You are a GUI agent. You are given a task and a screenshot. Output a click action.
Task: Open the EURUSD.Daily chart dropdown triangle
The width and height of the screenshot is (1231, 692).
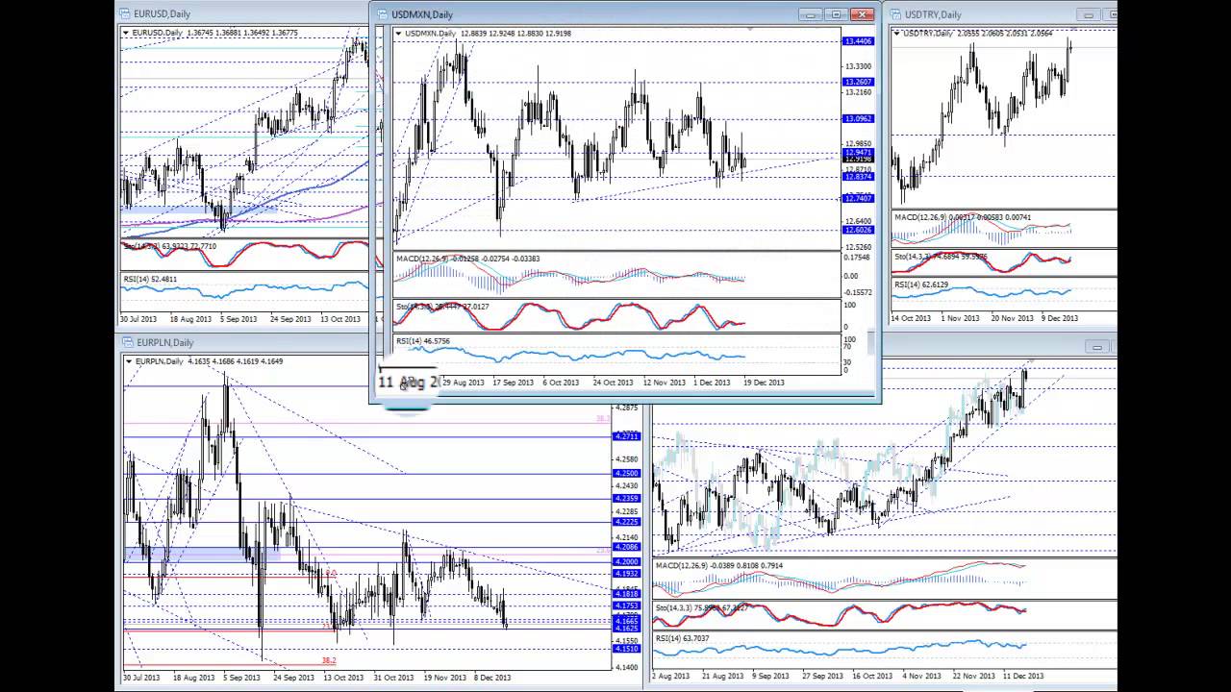[x=126, y=33]
